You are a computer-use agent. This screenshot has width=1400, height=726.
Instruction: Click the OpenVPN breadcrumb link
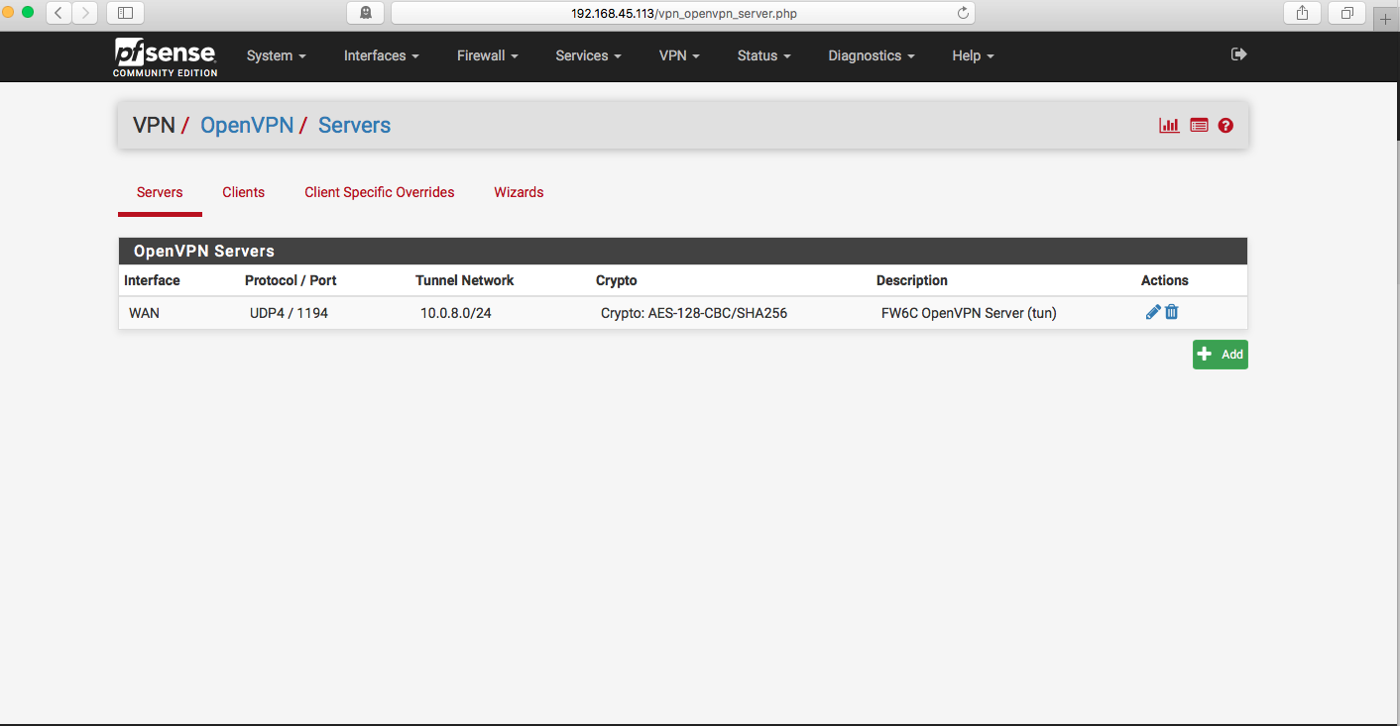pyautogui.click(x=247, y=126)
